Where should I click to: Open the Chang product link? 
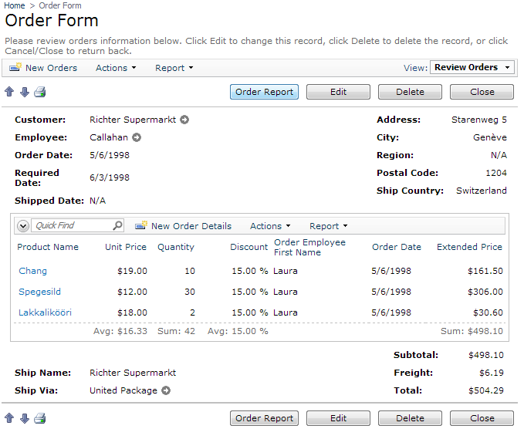click(x=32, y=271)
